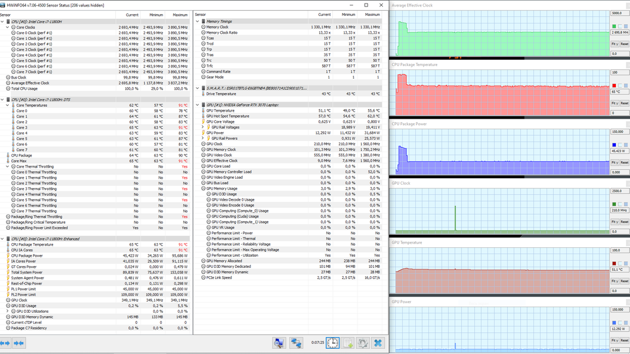630x354 pixels.
Task: Select the Package C7 Residency row
Action: tap(95, 328)
